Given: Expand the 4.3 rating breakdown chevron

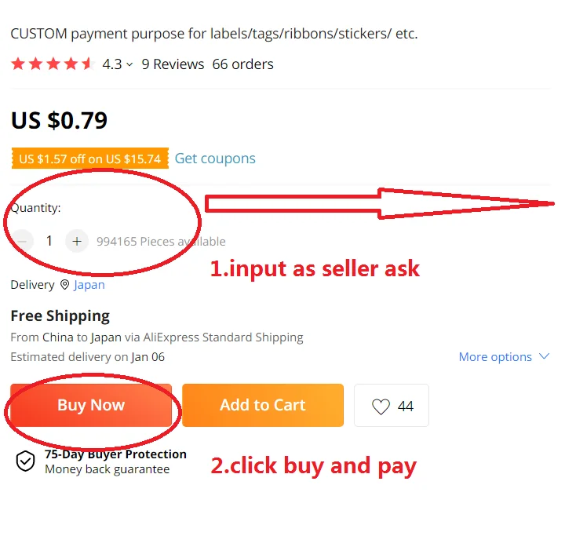Looking at the screenshot, I should point(129,65).
